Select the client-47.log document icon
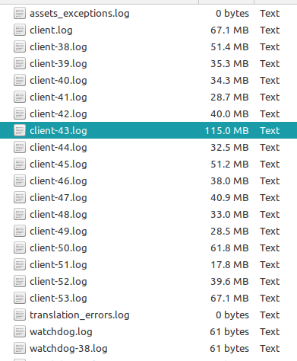The height and width of the screenshot is (361, 297). pyautogui.click(x=20, y=197)
